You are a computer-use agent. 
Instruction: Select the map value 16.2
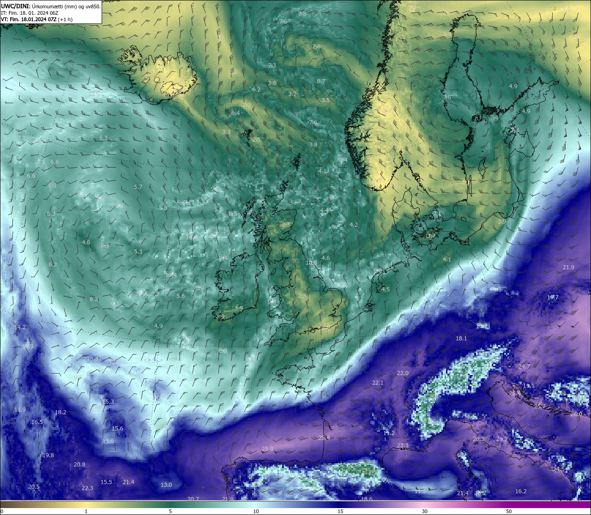pyautogui.click(x=521, y=491)
